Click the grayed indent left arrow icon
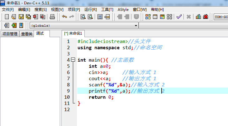228x126 pixels. pyautogui.click(x=120, y=17)
